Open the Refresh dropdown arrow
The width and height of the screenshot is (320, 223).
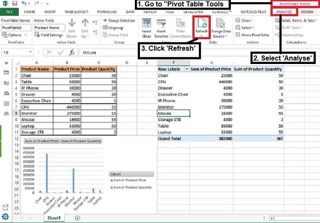202,36
